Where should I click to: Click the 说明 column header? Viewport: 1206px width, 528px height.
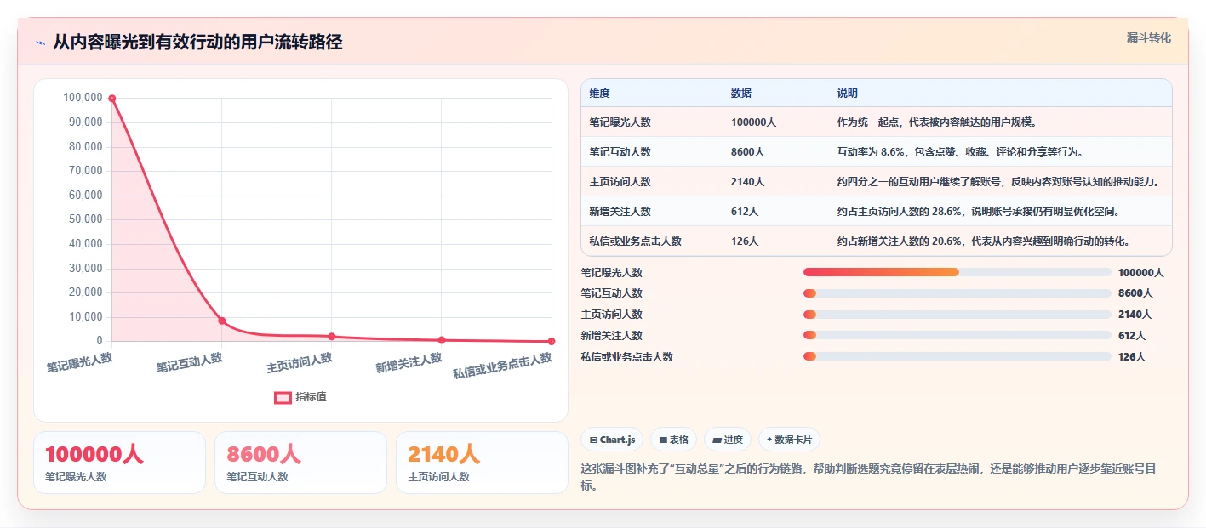(x=848, y=94)
